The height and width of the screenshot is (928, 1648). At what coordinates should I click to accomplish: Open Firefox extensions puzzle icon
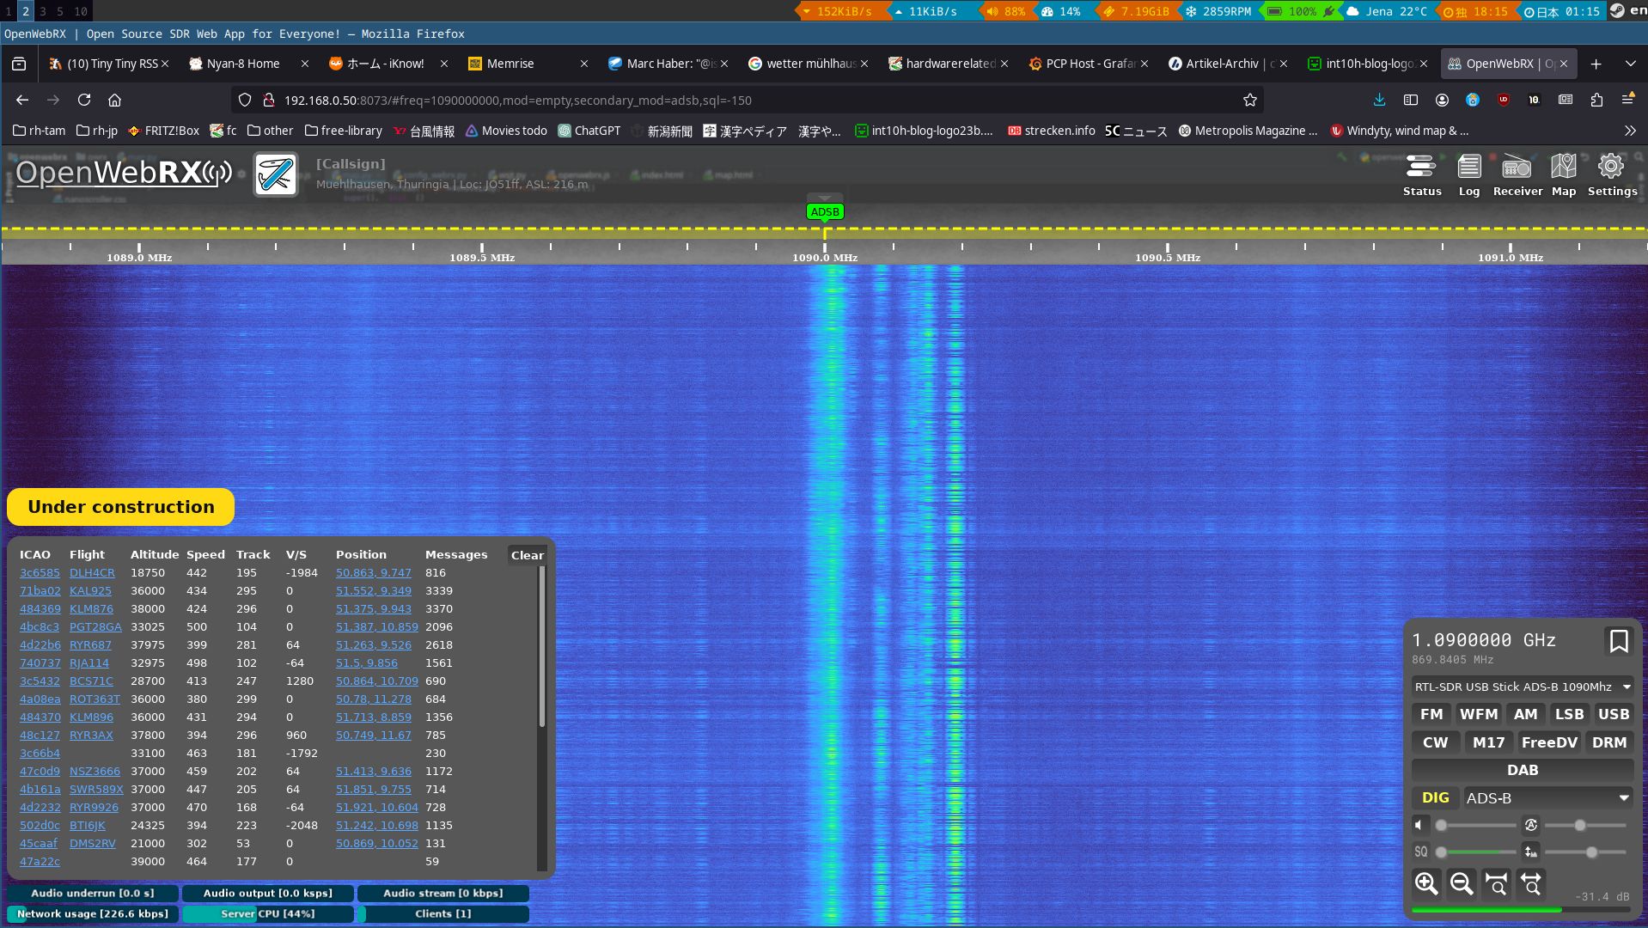tap(1596, 101)
